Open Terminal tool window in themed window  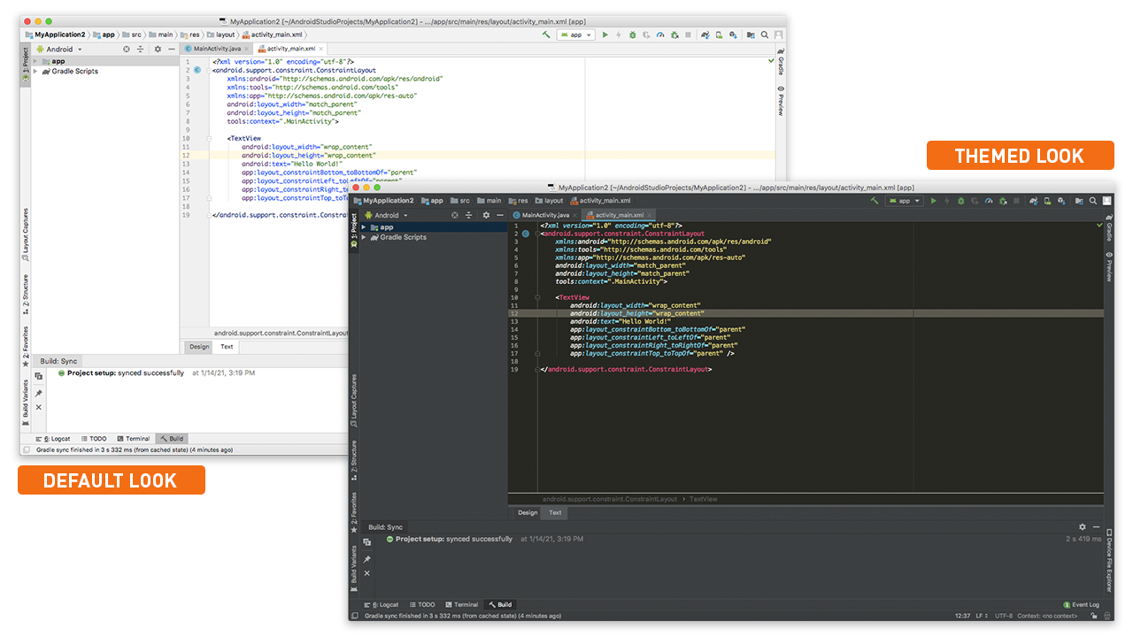461,605
